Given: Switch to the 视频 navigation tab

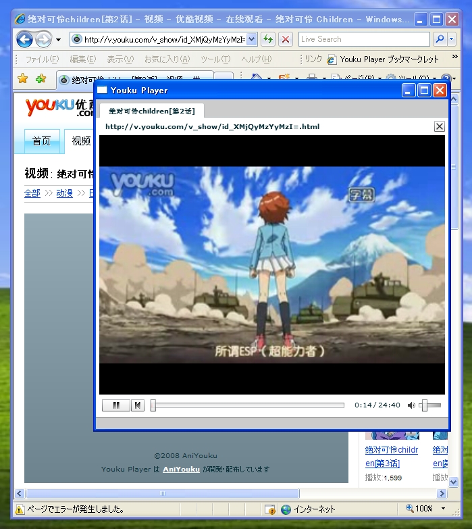Looking at the screenshot, I should pyautogui.click(x=81, y=141).
